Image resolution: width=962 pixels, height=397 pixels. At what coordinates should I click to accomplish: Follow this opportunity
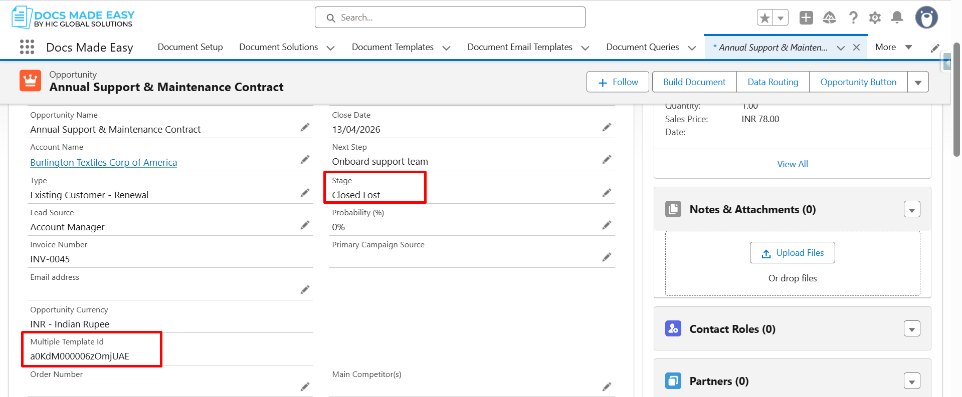click(x=618, y=82)
